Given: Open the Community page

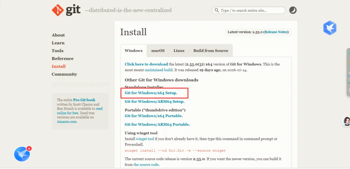Looking at the screenshot, I should (64, 74).
